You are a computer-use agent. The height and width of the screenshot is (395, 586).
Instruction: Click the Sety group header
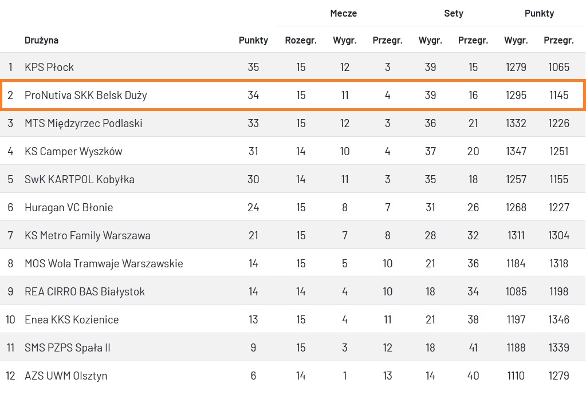(454, 13)
